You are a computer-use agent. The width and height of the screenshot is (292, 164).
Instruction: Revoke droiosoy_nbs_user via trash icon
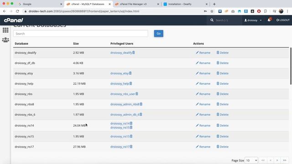(137, 94)
